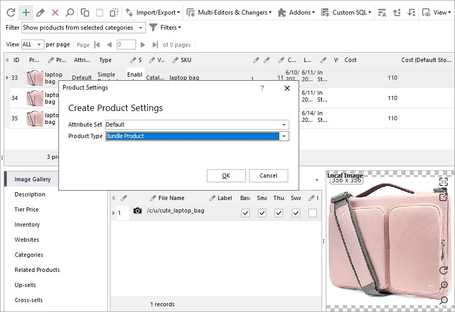
Task: Click the page number input field
Action: [126, 45]
